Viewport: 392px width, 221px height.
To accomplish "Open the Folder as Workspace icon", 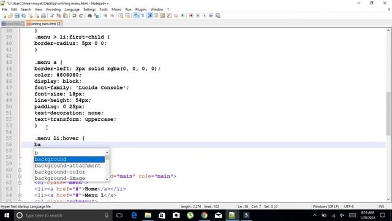I will tap(176, 15).
